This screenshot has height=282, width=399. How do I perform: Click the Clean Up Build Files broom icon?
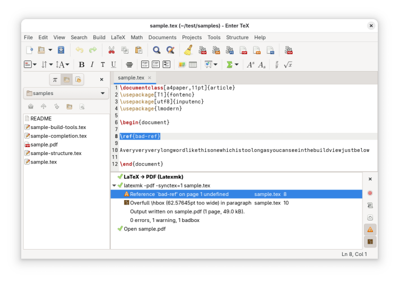coord(188,50)
